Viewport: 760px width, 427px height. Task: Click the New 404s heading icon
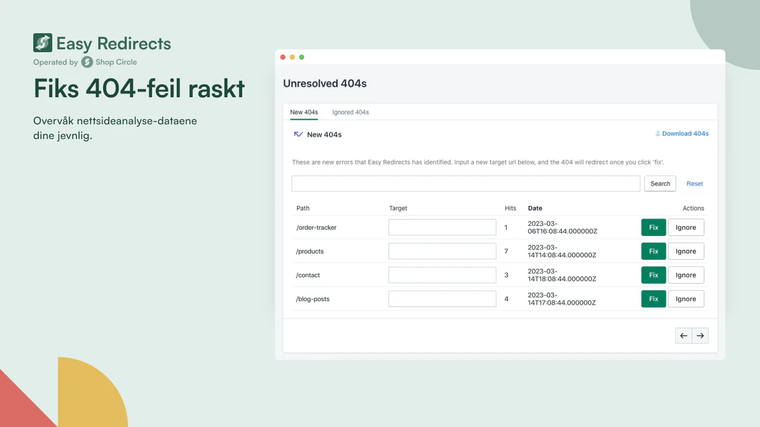coord(299,135)
